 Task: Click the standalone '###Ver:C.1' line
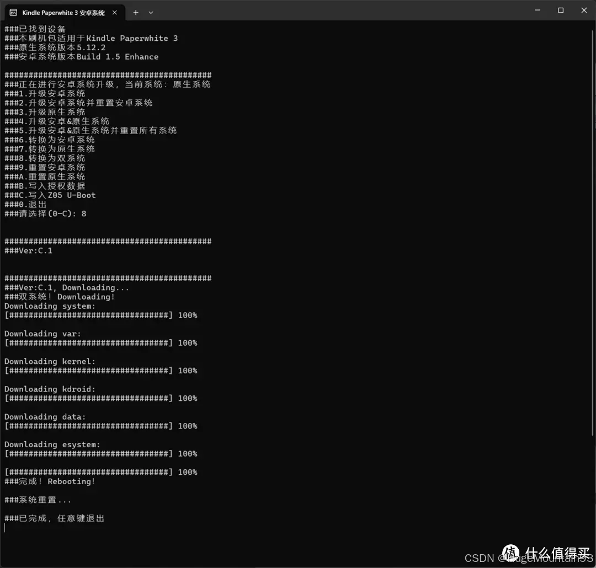(29, 251)
